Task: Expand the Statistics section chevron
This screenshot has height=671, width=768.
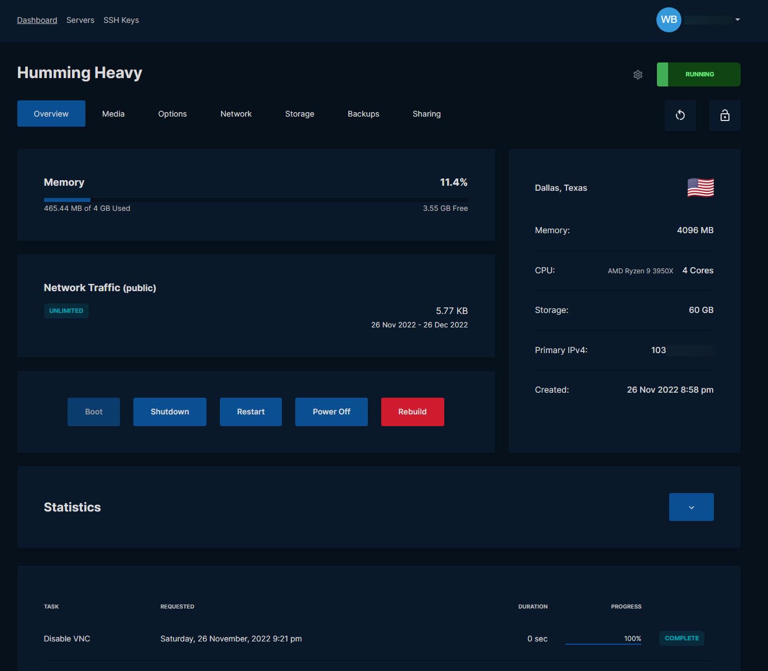Action: tap(691, 507)
